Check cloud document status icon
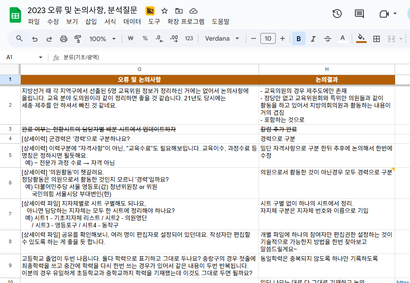Viewport: 410px width, 283px height. tap(193, 11)
